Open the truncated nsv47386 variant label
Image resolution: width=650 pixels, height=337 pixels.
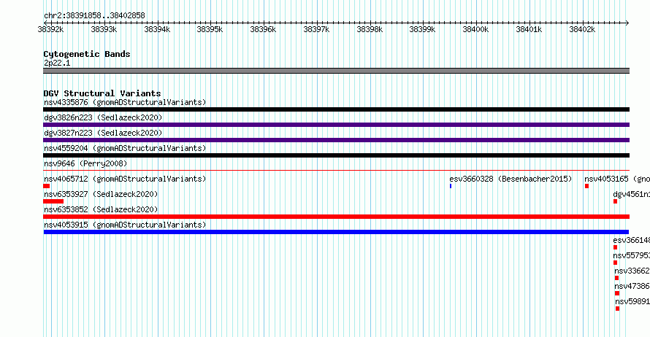[632, 286]
